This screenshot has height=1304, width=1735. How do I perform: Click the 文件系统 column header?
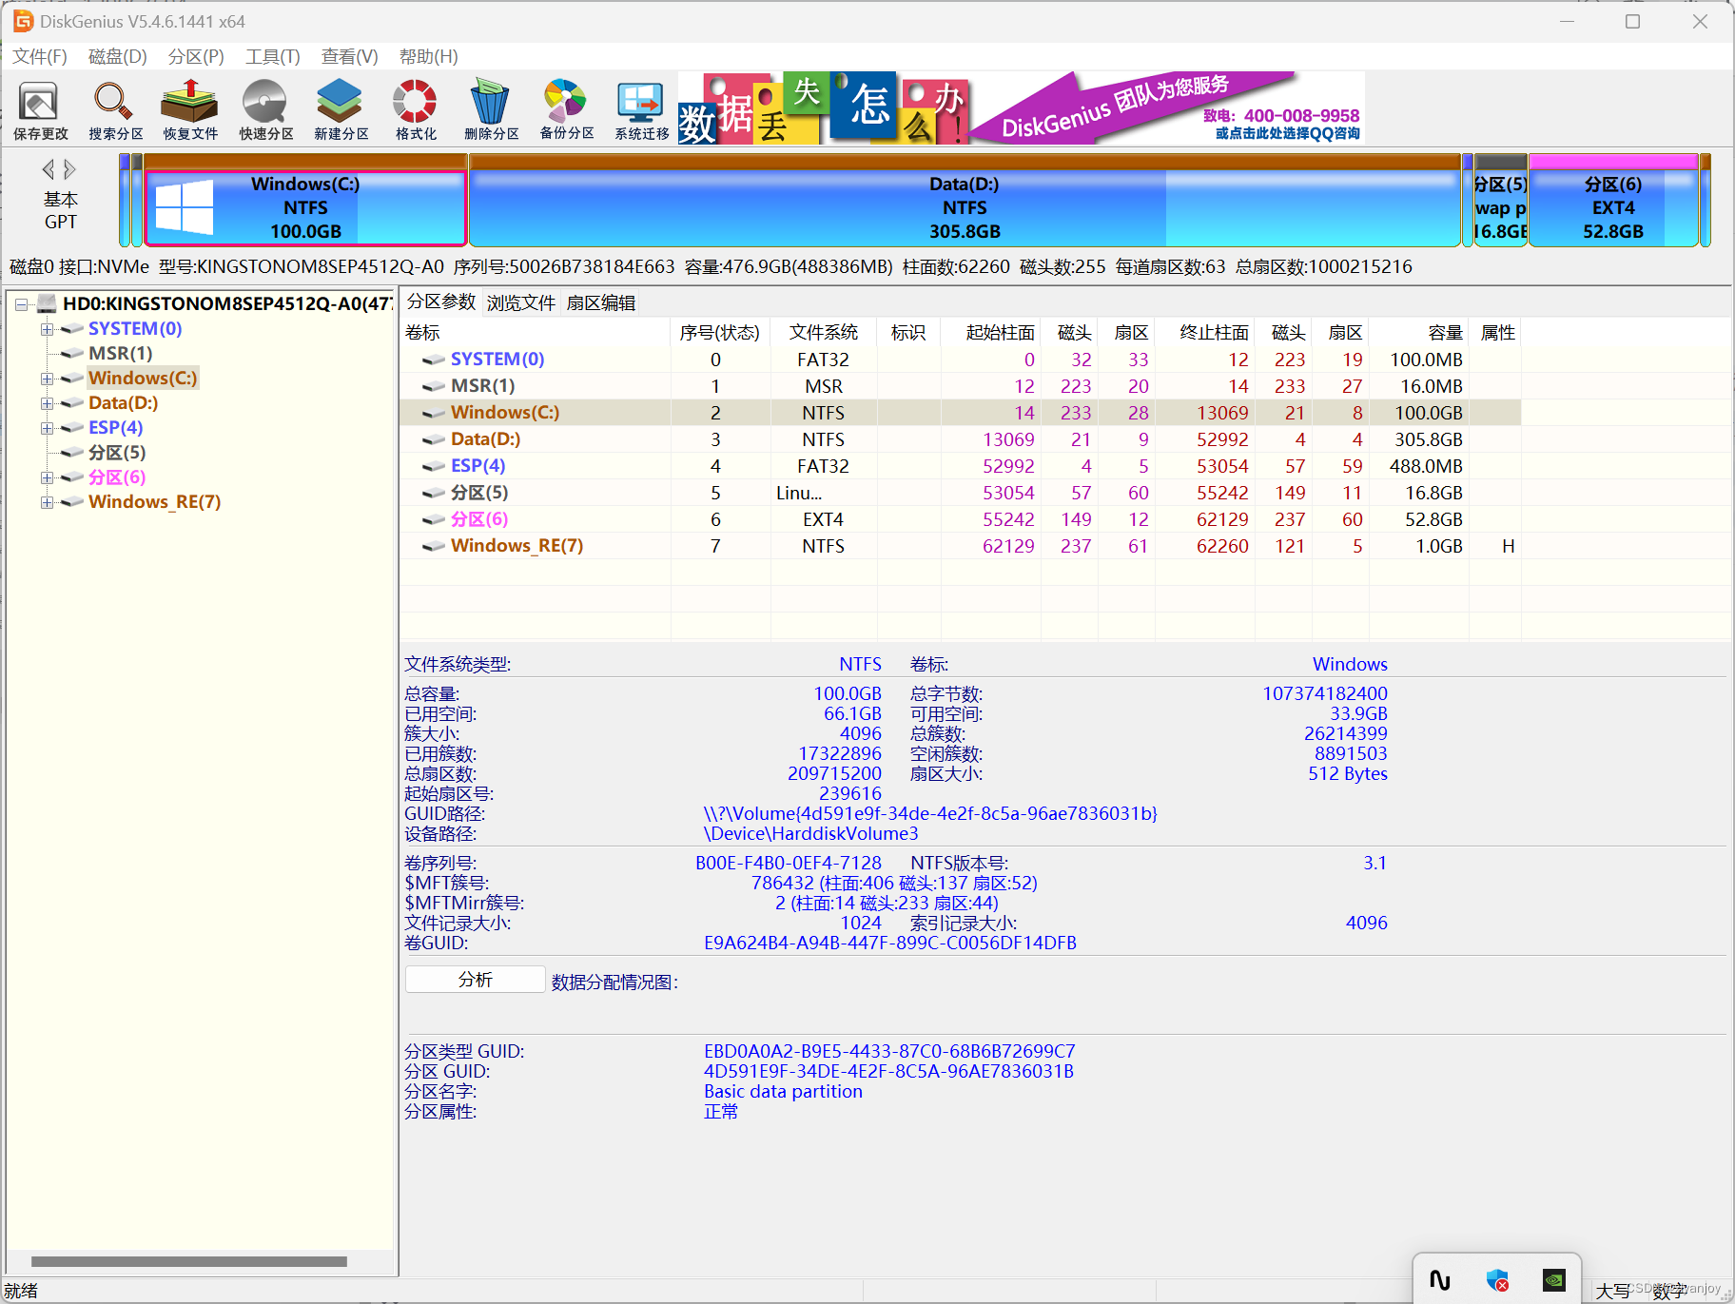(824, 332)
